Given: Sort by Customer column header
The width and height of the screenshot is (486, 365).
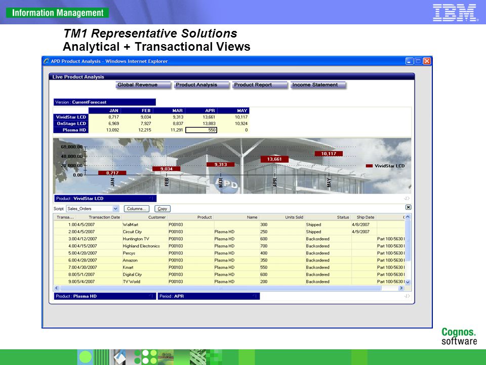Looking at the screenshot, I should coord(144,217).
